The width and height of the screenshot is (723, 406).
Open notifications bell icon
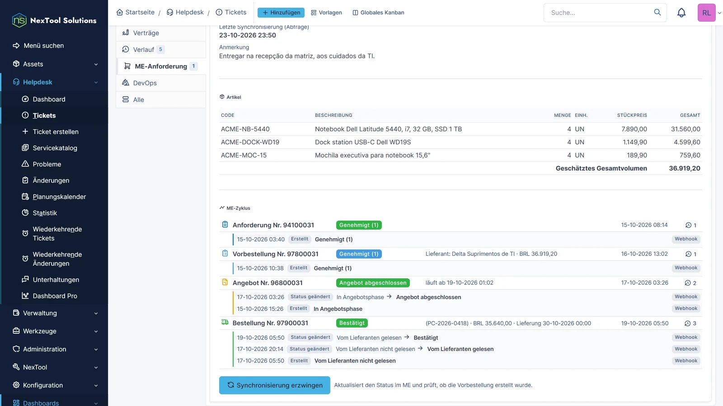(681, 13)
